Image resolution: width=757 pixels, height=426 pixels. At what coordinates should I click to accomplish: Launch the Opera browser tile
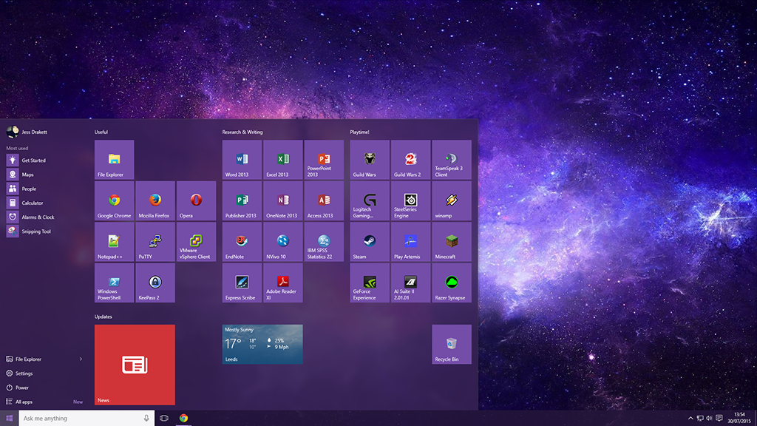pos(197,201)
